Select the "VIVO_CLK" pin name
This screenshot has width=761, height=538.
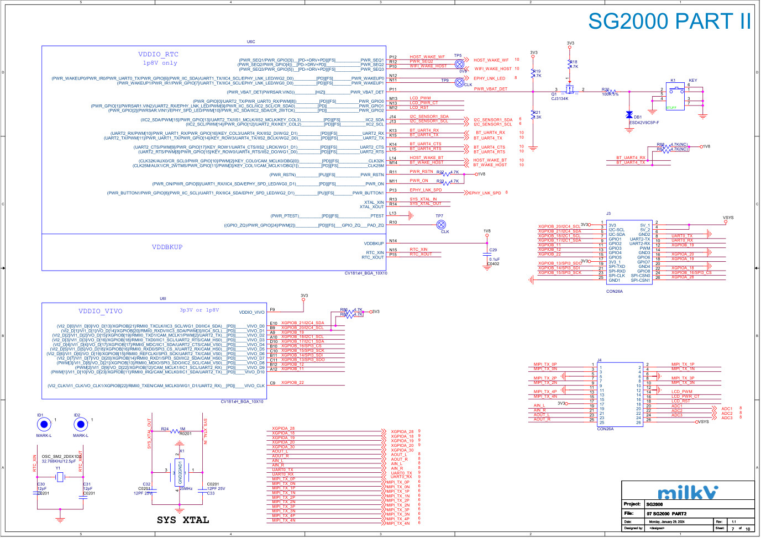tap(254, 386)
